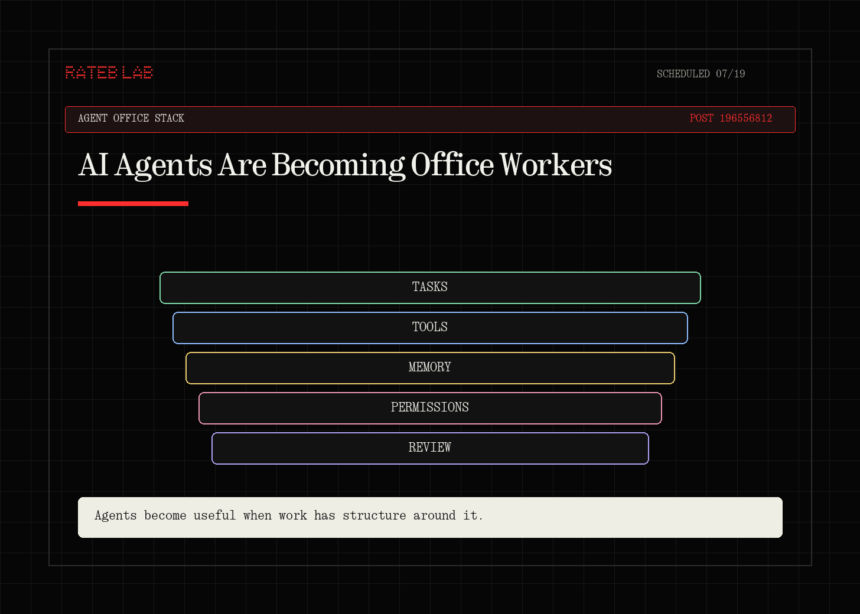Screen dimensions: 860x614
Task: Select the REVIEW stack bar
Action: (430, 448)
